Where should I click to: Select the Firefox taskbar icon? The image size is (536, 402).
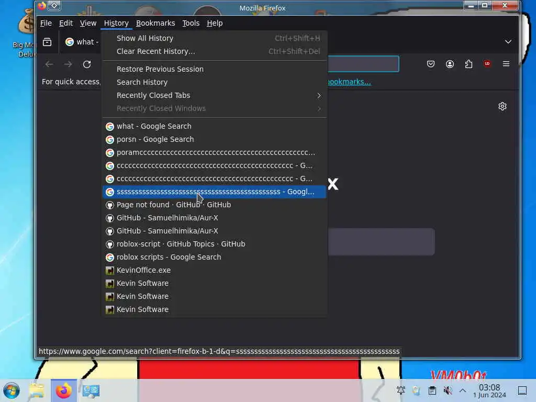click(63, 390)
